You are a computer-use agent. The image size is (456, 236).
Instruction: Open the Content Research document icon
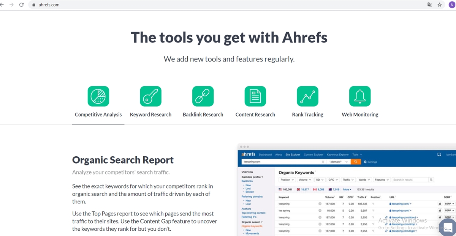tap(255, 96)
